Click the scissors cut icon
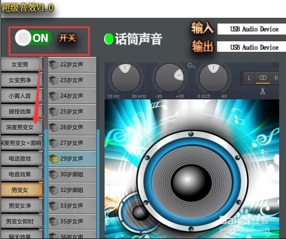The height and width of the screenshot is (239, 286). click(x=262, y=91)
